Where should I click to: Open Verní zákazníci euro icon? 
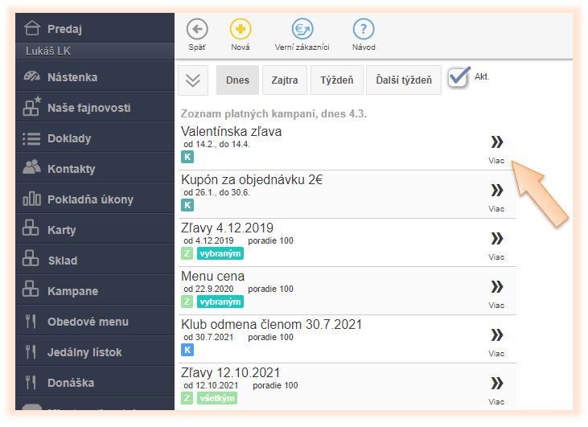[302, 31]
